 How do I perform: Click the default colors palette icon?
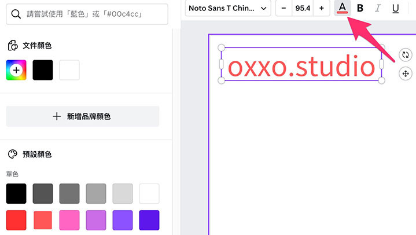[13, 154]
